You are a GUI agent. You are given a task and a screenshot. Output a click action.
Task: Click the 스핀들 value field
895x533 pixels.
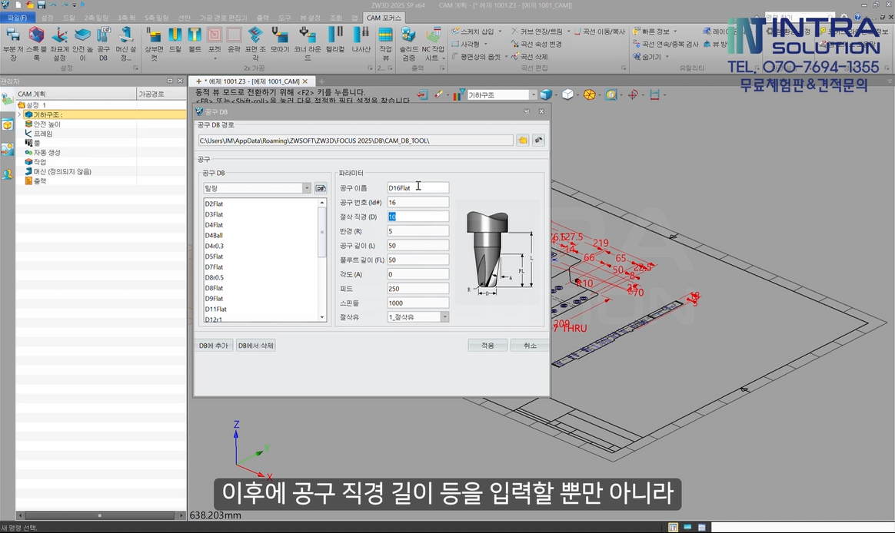point(418,303)
